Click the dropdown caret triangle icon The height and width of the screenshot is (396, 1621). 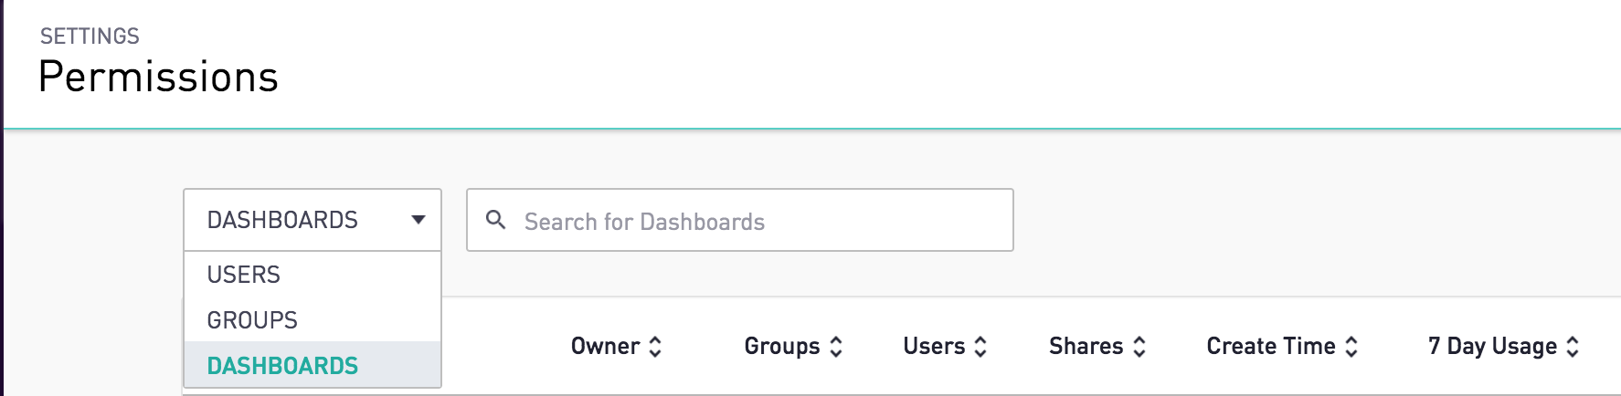(418, 220)
